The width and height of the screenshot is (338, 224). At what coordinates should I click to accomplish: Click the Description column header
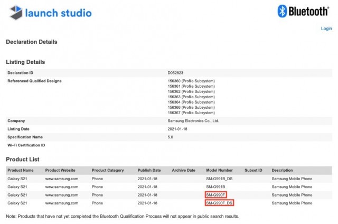pyautogui.click(x=284, y=170)
